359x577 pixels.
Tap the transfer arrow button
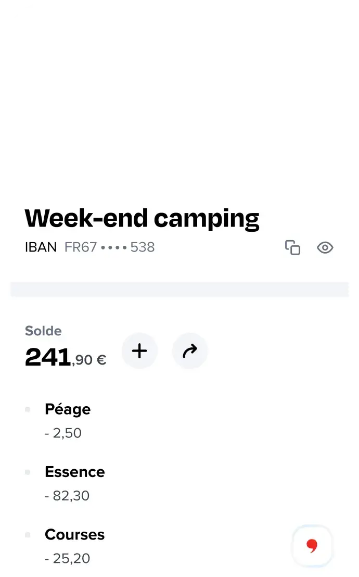(190, 350)
